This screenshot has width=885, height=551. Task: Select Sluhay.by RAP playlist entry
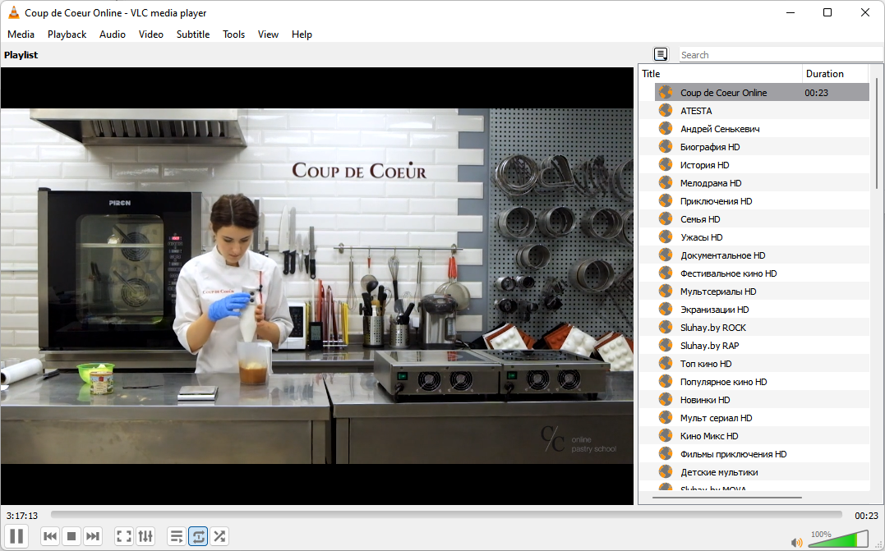point(762,345)
